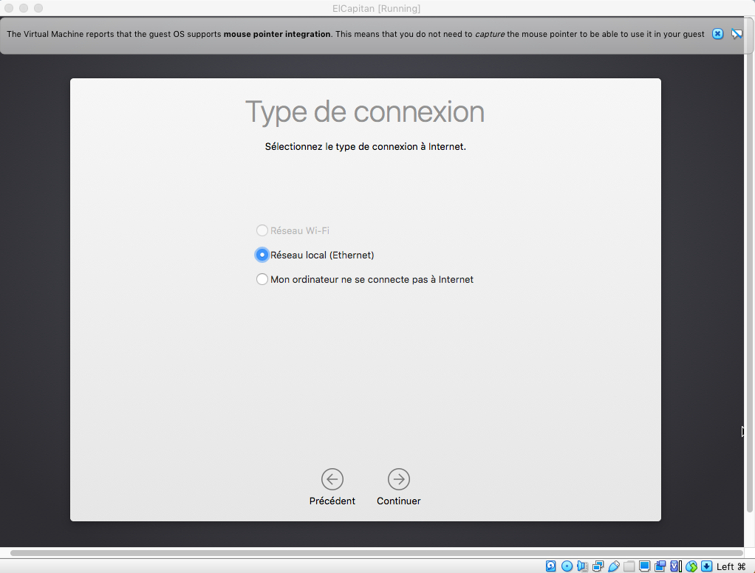Click the don't-show-again notification icon
Screen dimensions: 755x573
coord(737,34)
